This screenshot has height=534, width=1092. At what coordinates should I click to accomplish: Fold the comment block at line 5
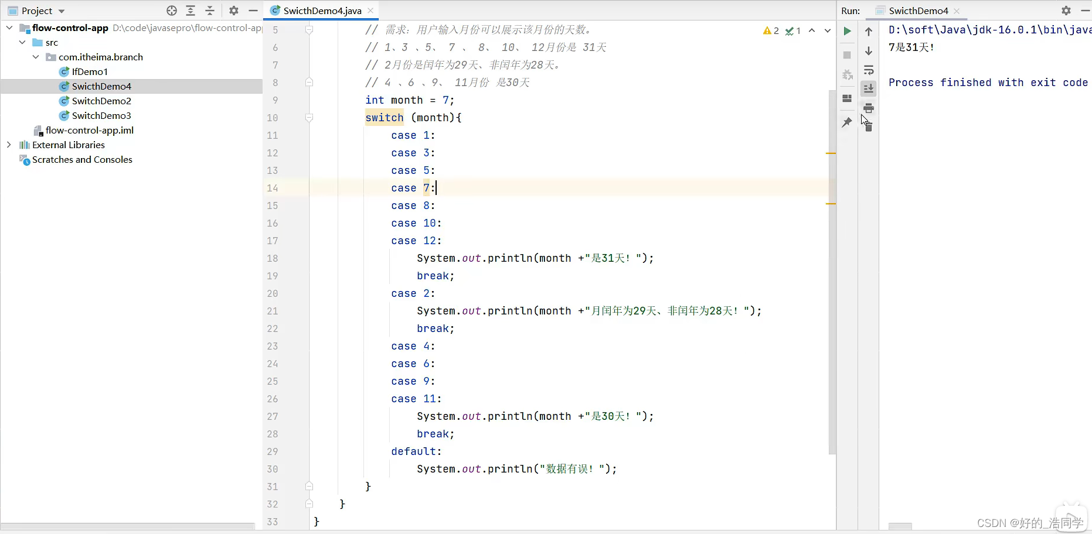pyautogui.click(x=309, y=30)
